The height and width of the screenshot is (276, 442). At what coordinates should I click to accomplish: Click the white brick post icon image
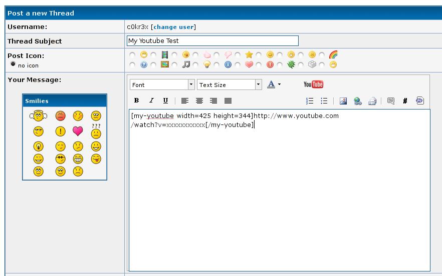point(312,64)
